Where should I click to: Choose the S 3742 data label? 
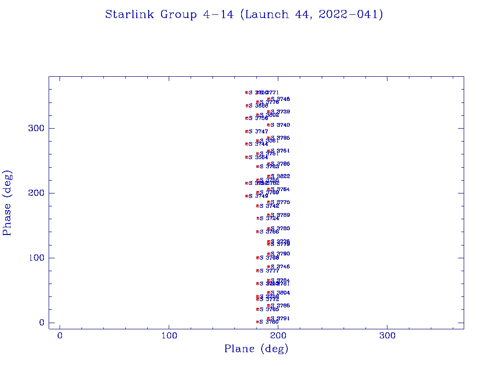coord(269,206)
